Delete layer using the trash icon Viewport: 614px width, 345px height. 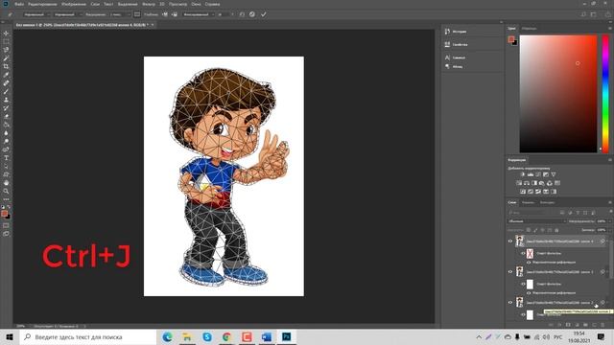[x=602, y=325]
